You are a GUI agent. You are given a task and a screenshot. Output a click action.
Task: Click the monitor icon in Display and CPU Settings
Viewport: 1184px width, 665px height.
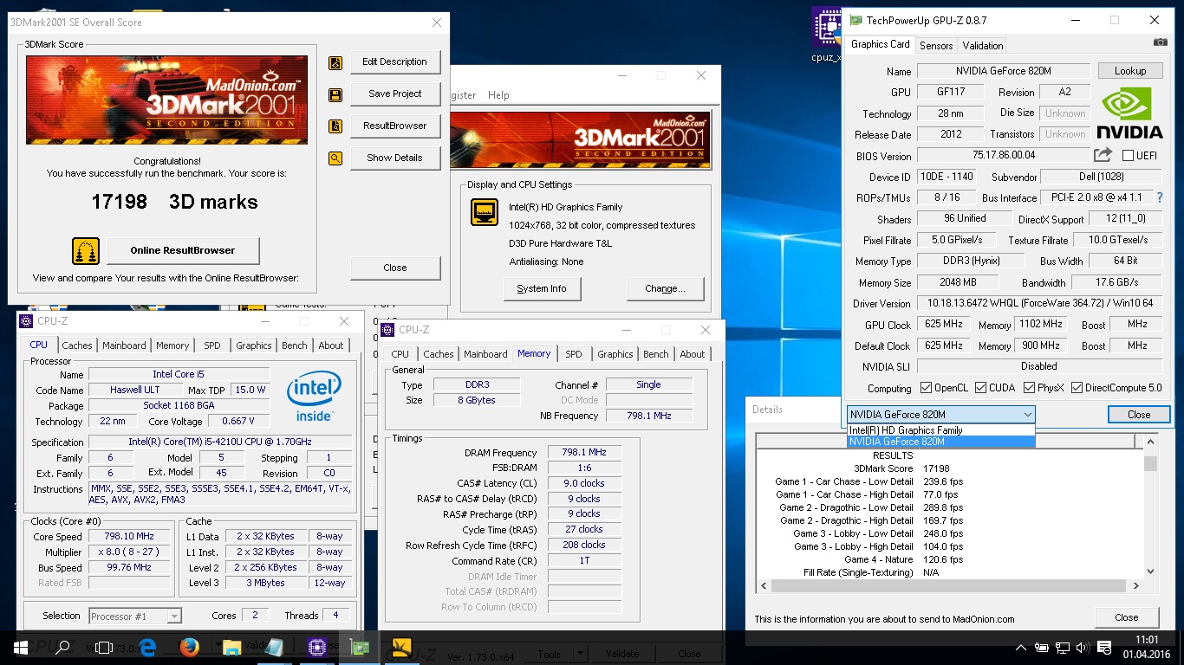[x=485, y=212]
